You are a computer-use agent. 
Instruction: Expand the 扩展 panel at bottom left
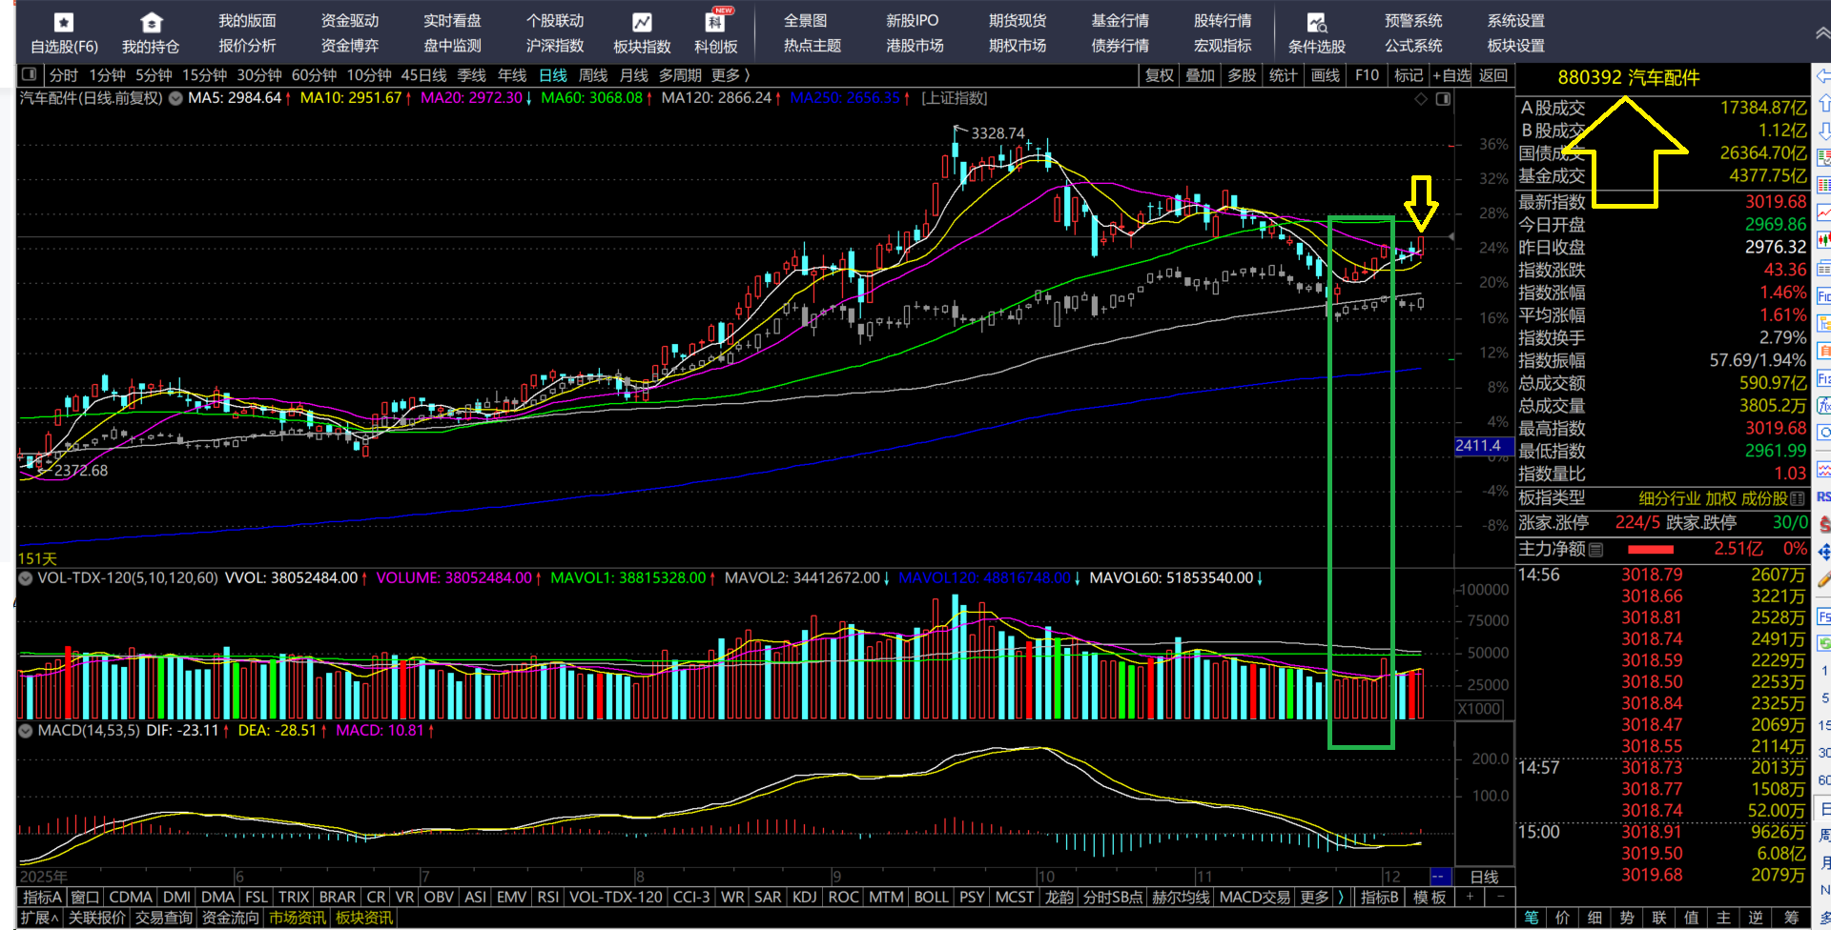[x=40, y=918]
